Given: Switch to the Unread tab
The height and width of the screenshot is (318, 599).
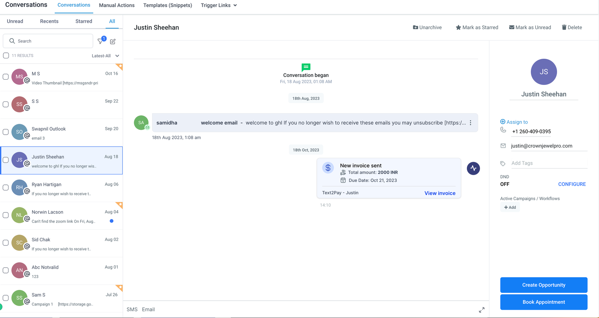Looking at the screenshot, I should point(15,21).
